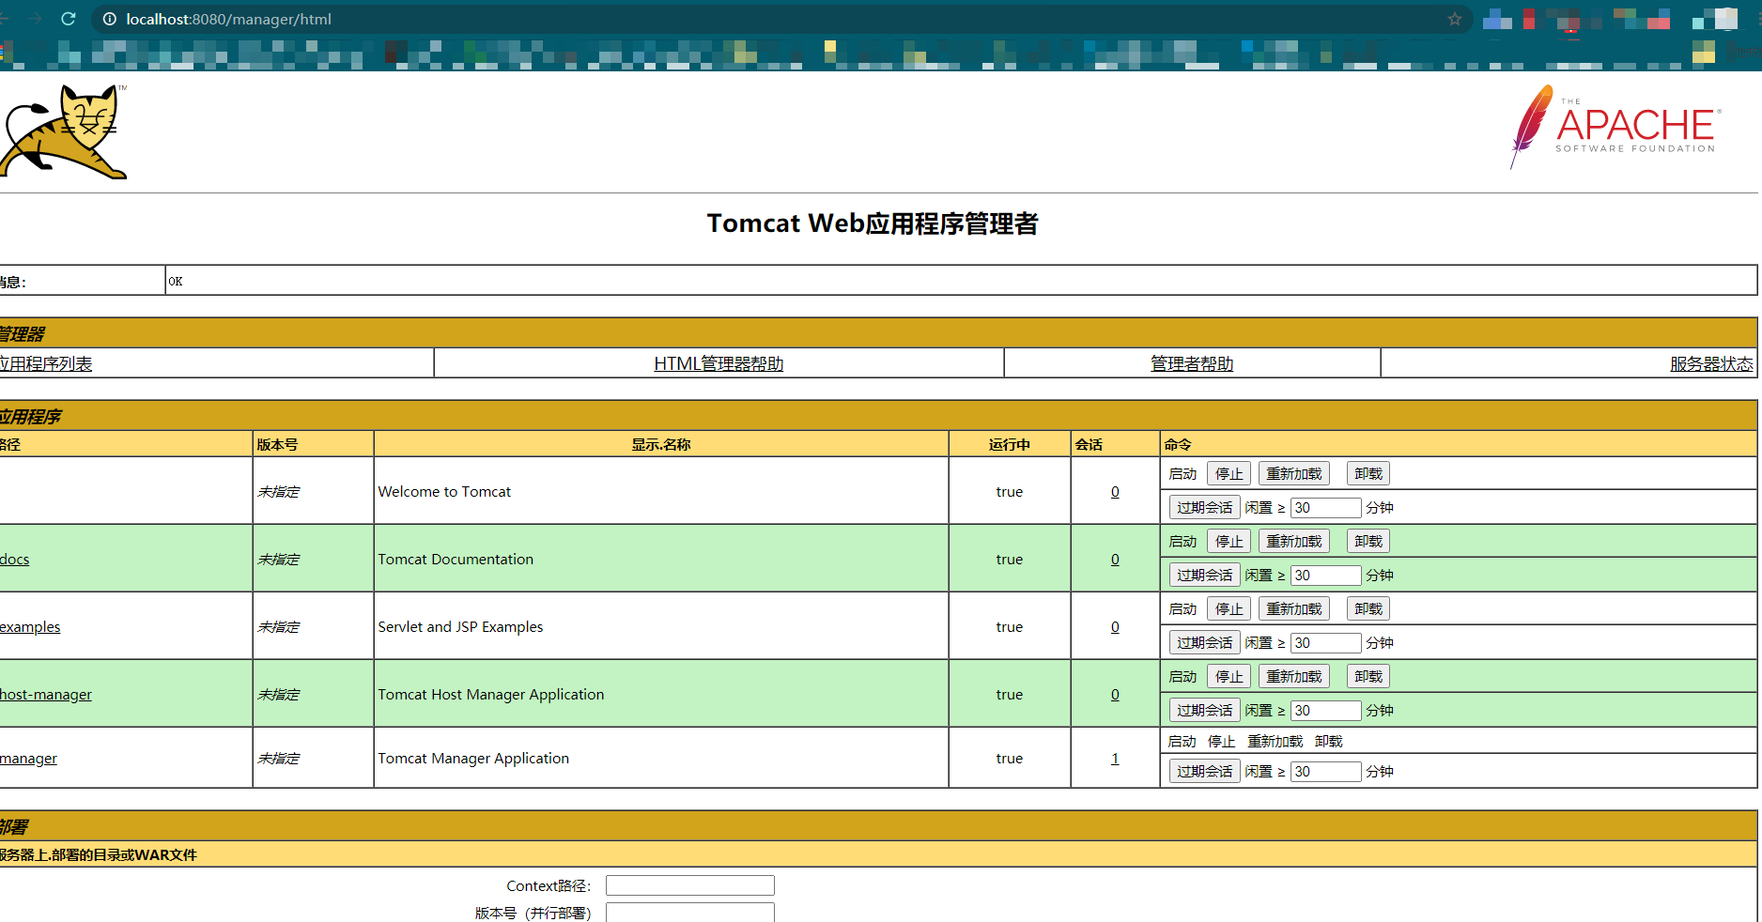Image resolution: width=1762 pixels, height=922 pixels.
Task: Reload (重新加载) the Tomcat Host Manager Application
Action: point(1294,677)
